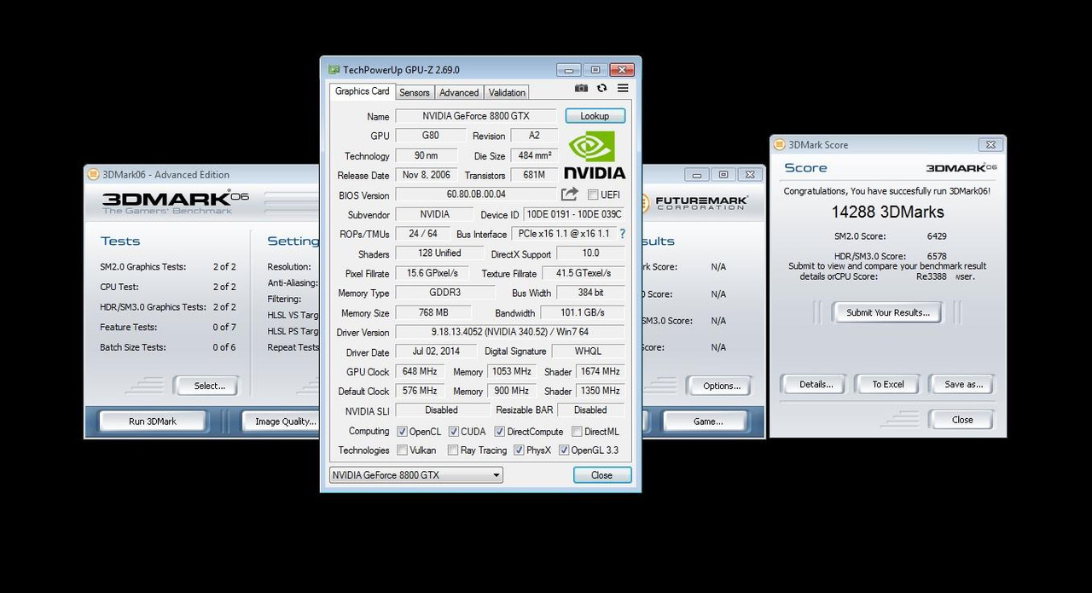Click the Technology 90 nm value
1092x593 pixels.
(x=427, y=155)
